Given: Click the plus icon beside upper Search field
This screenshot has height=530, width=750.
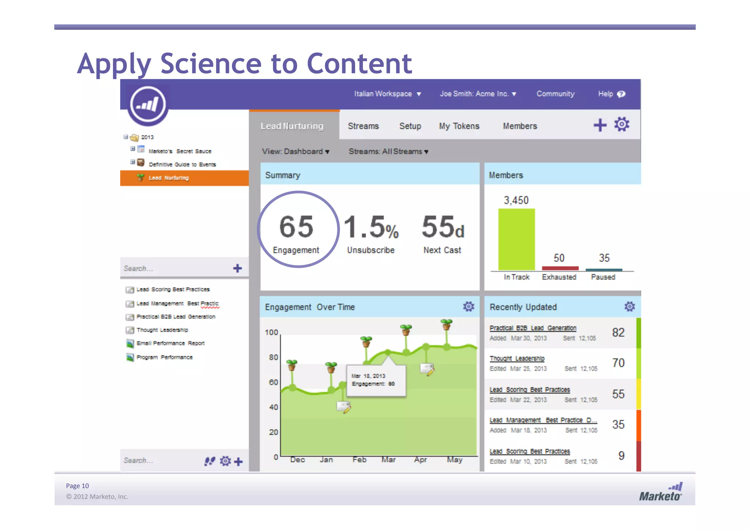Looking at the screenshot, I should [x=237, y=268].
